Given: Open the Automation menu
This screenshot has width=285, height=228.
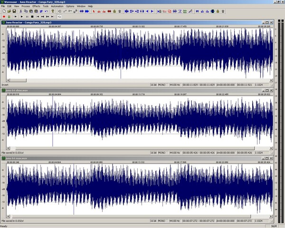Looking at the screenshot, I should click(57, 6).
